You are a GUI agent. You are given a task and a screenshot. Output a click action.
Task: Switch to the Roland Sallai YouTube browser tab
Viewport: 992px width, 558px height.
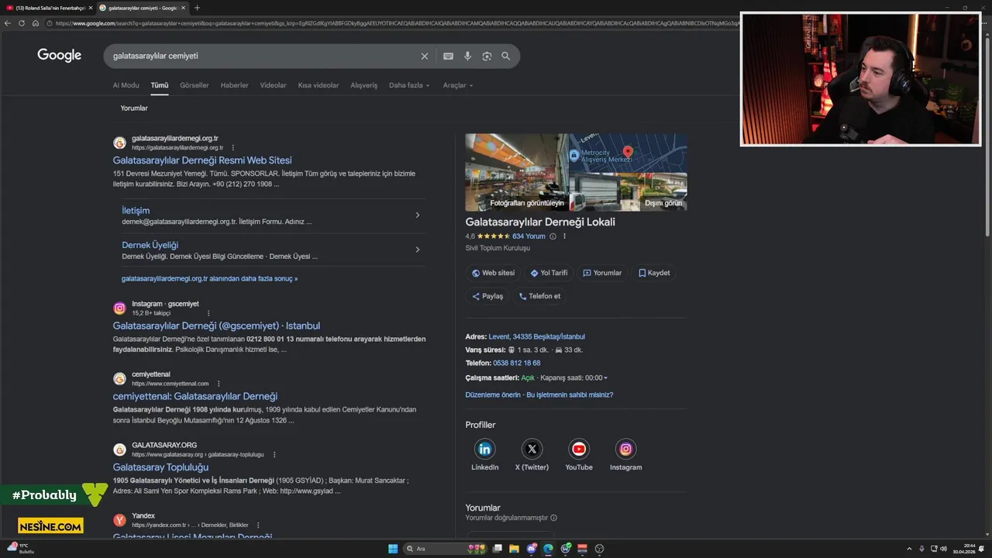pos(48,8)
